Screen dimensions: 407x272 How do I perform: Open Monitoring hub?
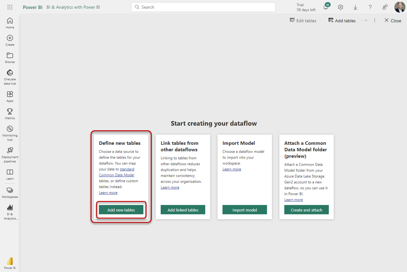(x=10, y=133)
